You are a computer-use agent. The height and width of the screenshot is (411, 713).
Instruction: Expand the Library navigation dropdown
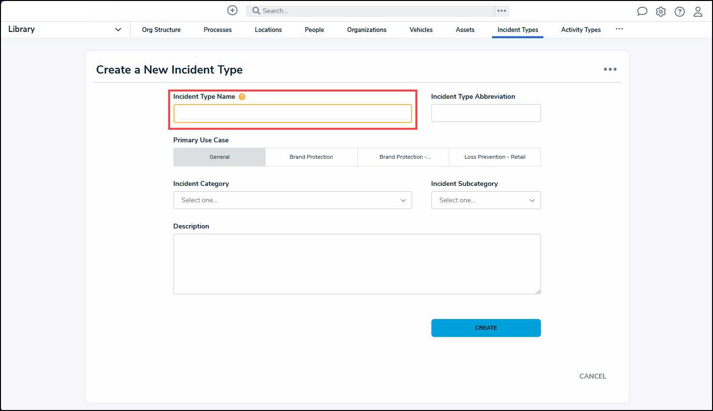pyautogui.click(x=118, y=30)
